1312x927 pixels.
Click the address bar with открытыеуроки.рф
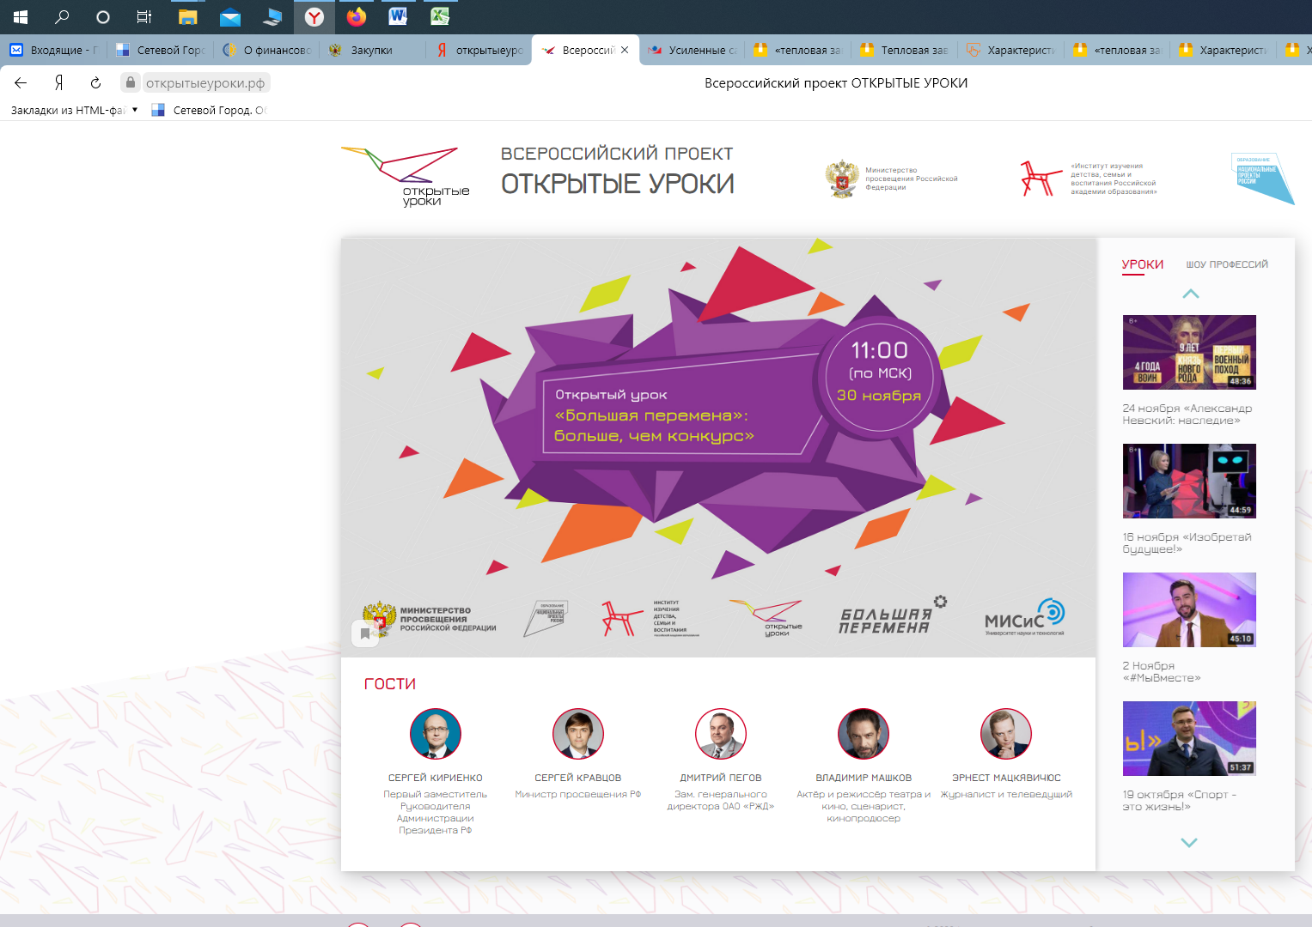(204, 82)
